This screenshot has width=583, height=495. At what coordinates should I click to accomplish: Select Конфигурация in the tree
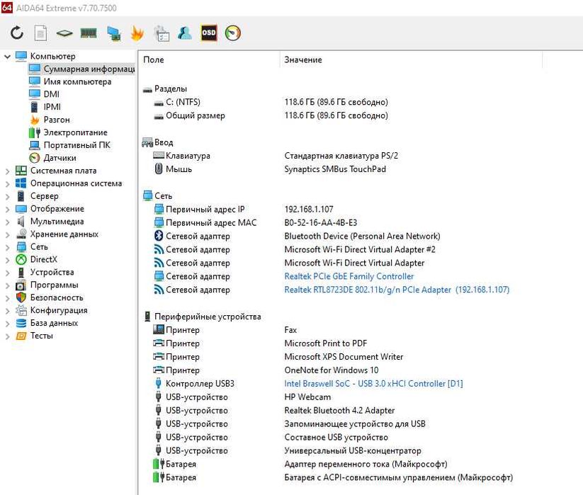point(59,310)
